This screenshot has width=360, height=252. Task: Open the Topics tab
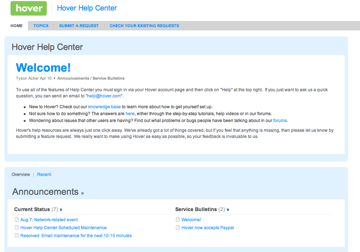41,26
